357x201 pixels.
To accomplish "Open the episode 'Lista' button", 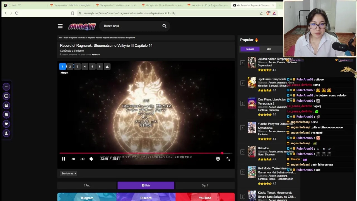I will [146, 185].
